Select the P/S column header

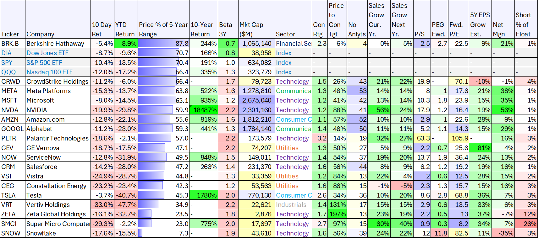(x=422, y=19)
